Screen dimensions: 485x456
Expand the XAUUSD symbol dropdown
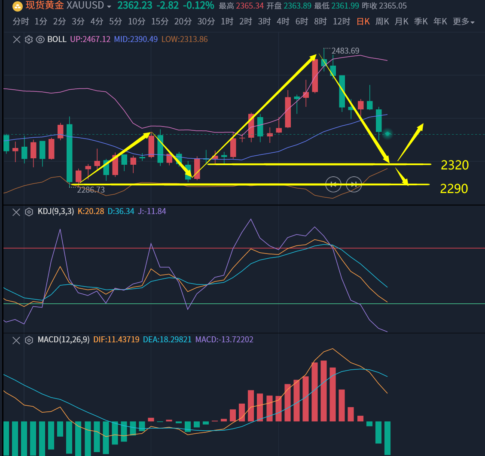[109, 6]
